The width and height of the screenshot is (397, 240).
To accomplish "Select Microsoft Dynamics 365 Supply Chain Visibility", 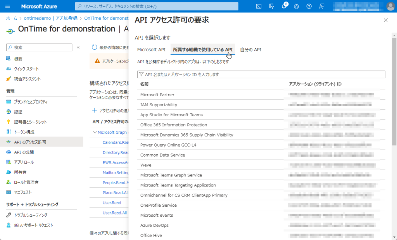I will (x=261, y=135).
